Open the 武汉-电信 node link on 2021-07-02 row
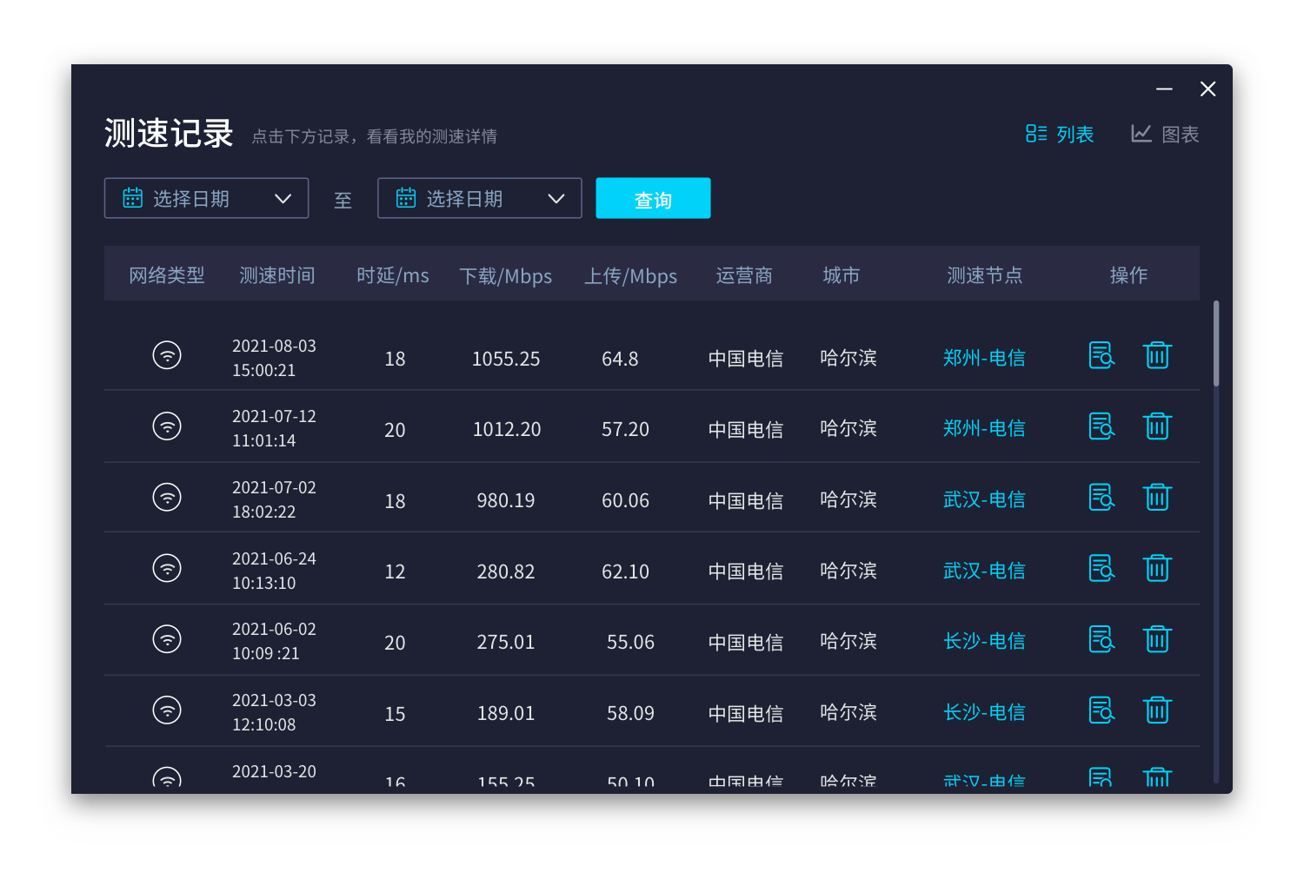The height and width of the screenshot is (872, 1304). [983, 499]
